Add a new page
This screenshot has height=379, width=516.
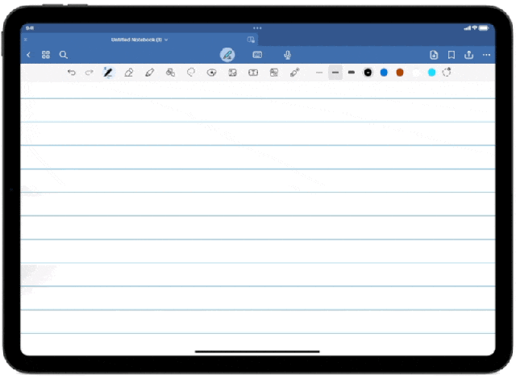click(x=434, y=55)
